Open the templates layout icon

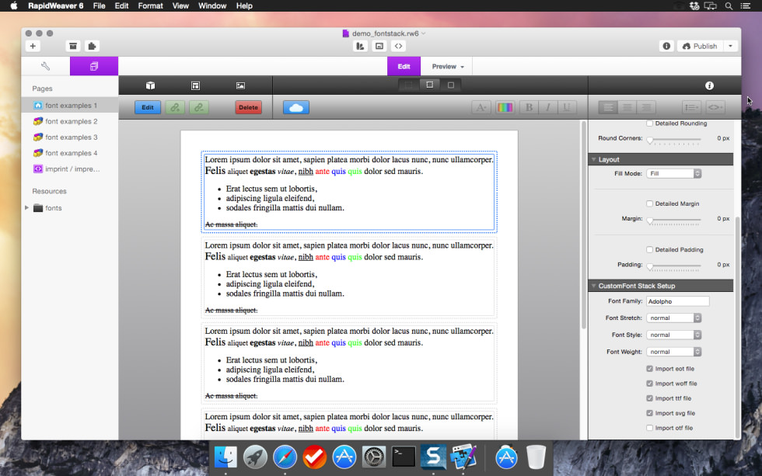195,85
